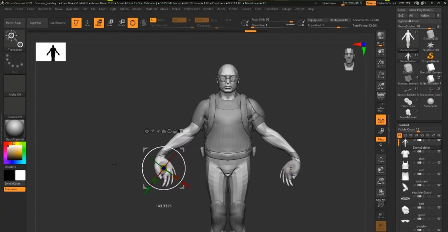Image resolution: width=448 pixels, height=232 pixels.
Task: Open the Stroke menu
Action: (233, 9)
